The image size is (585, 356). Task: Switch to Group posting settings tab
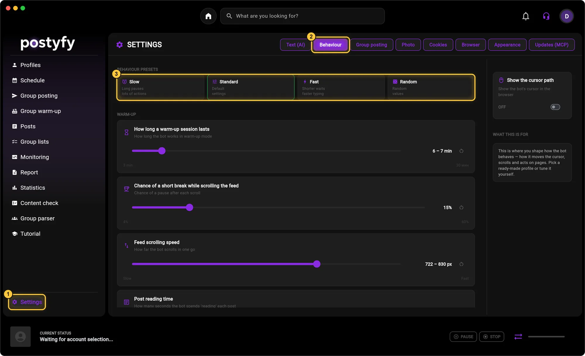pyautogui.click(x=371, y=45)
